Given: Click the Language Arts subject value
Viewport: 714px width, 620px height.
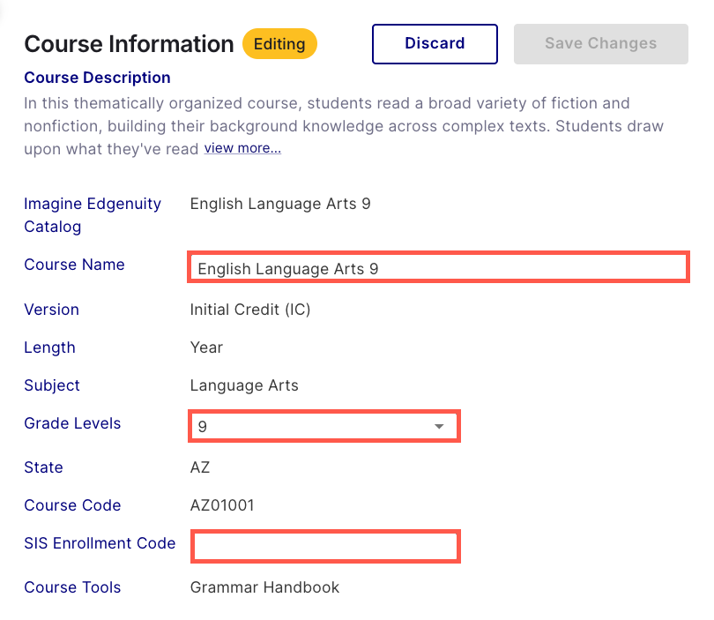Looking at the screenshot, I should tap(244, 385).
